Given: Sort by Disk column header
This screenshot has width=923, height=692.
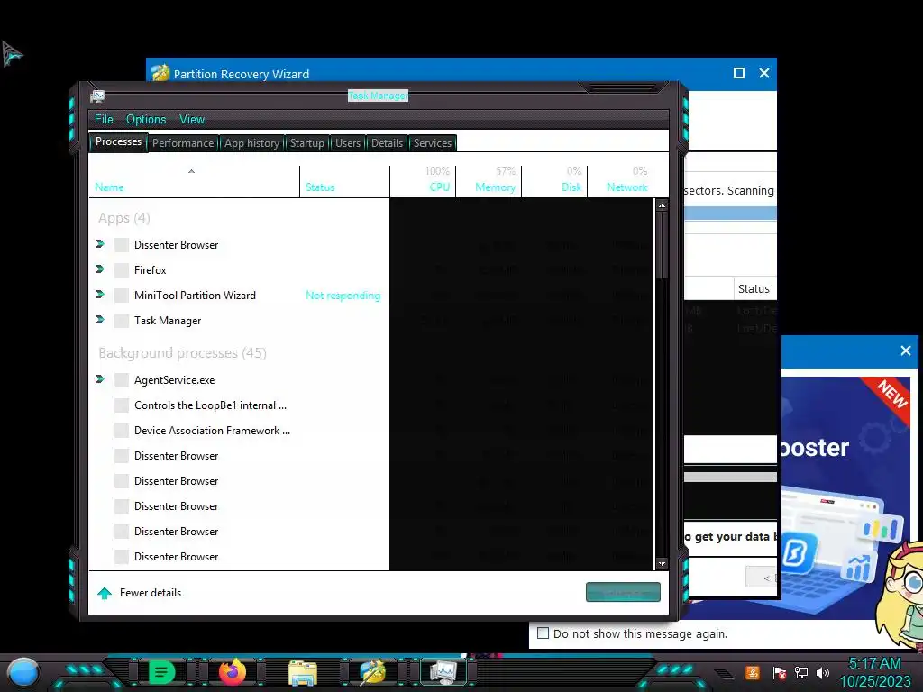Looking at the screenshot, I should pos(554,182).
